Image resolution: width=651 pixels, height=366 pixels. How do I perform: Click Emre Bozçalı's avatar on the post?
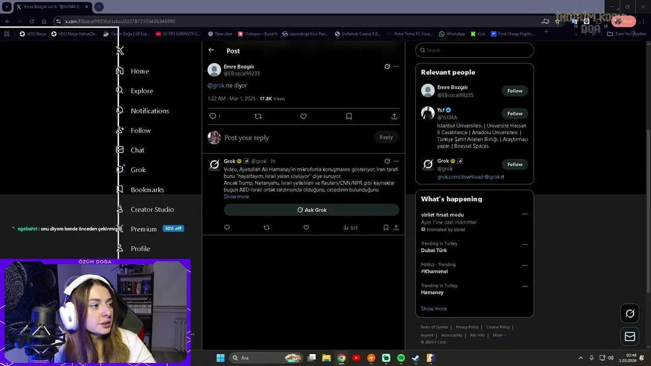click(214, 70)
